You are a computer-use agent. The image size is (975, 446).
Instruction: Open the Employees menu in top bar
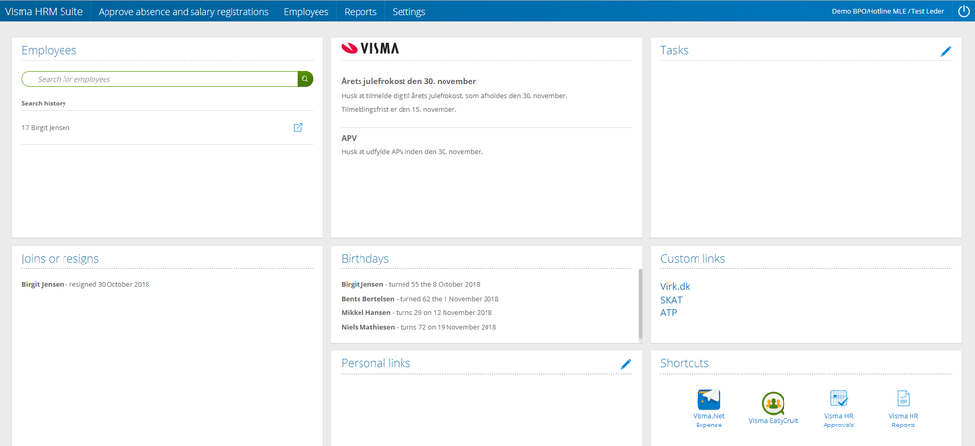[306, 11]
